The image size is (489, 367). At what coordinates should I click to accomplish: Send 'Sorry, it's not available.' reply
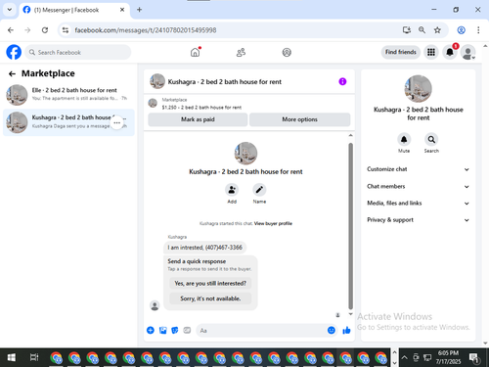point(210,298)
